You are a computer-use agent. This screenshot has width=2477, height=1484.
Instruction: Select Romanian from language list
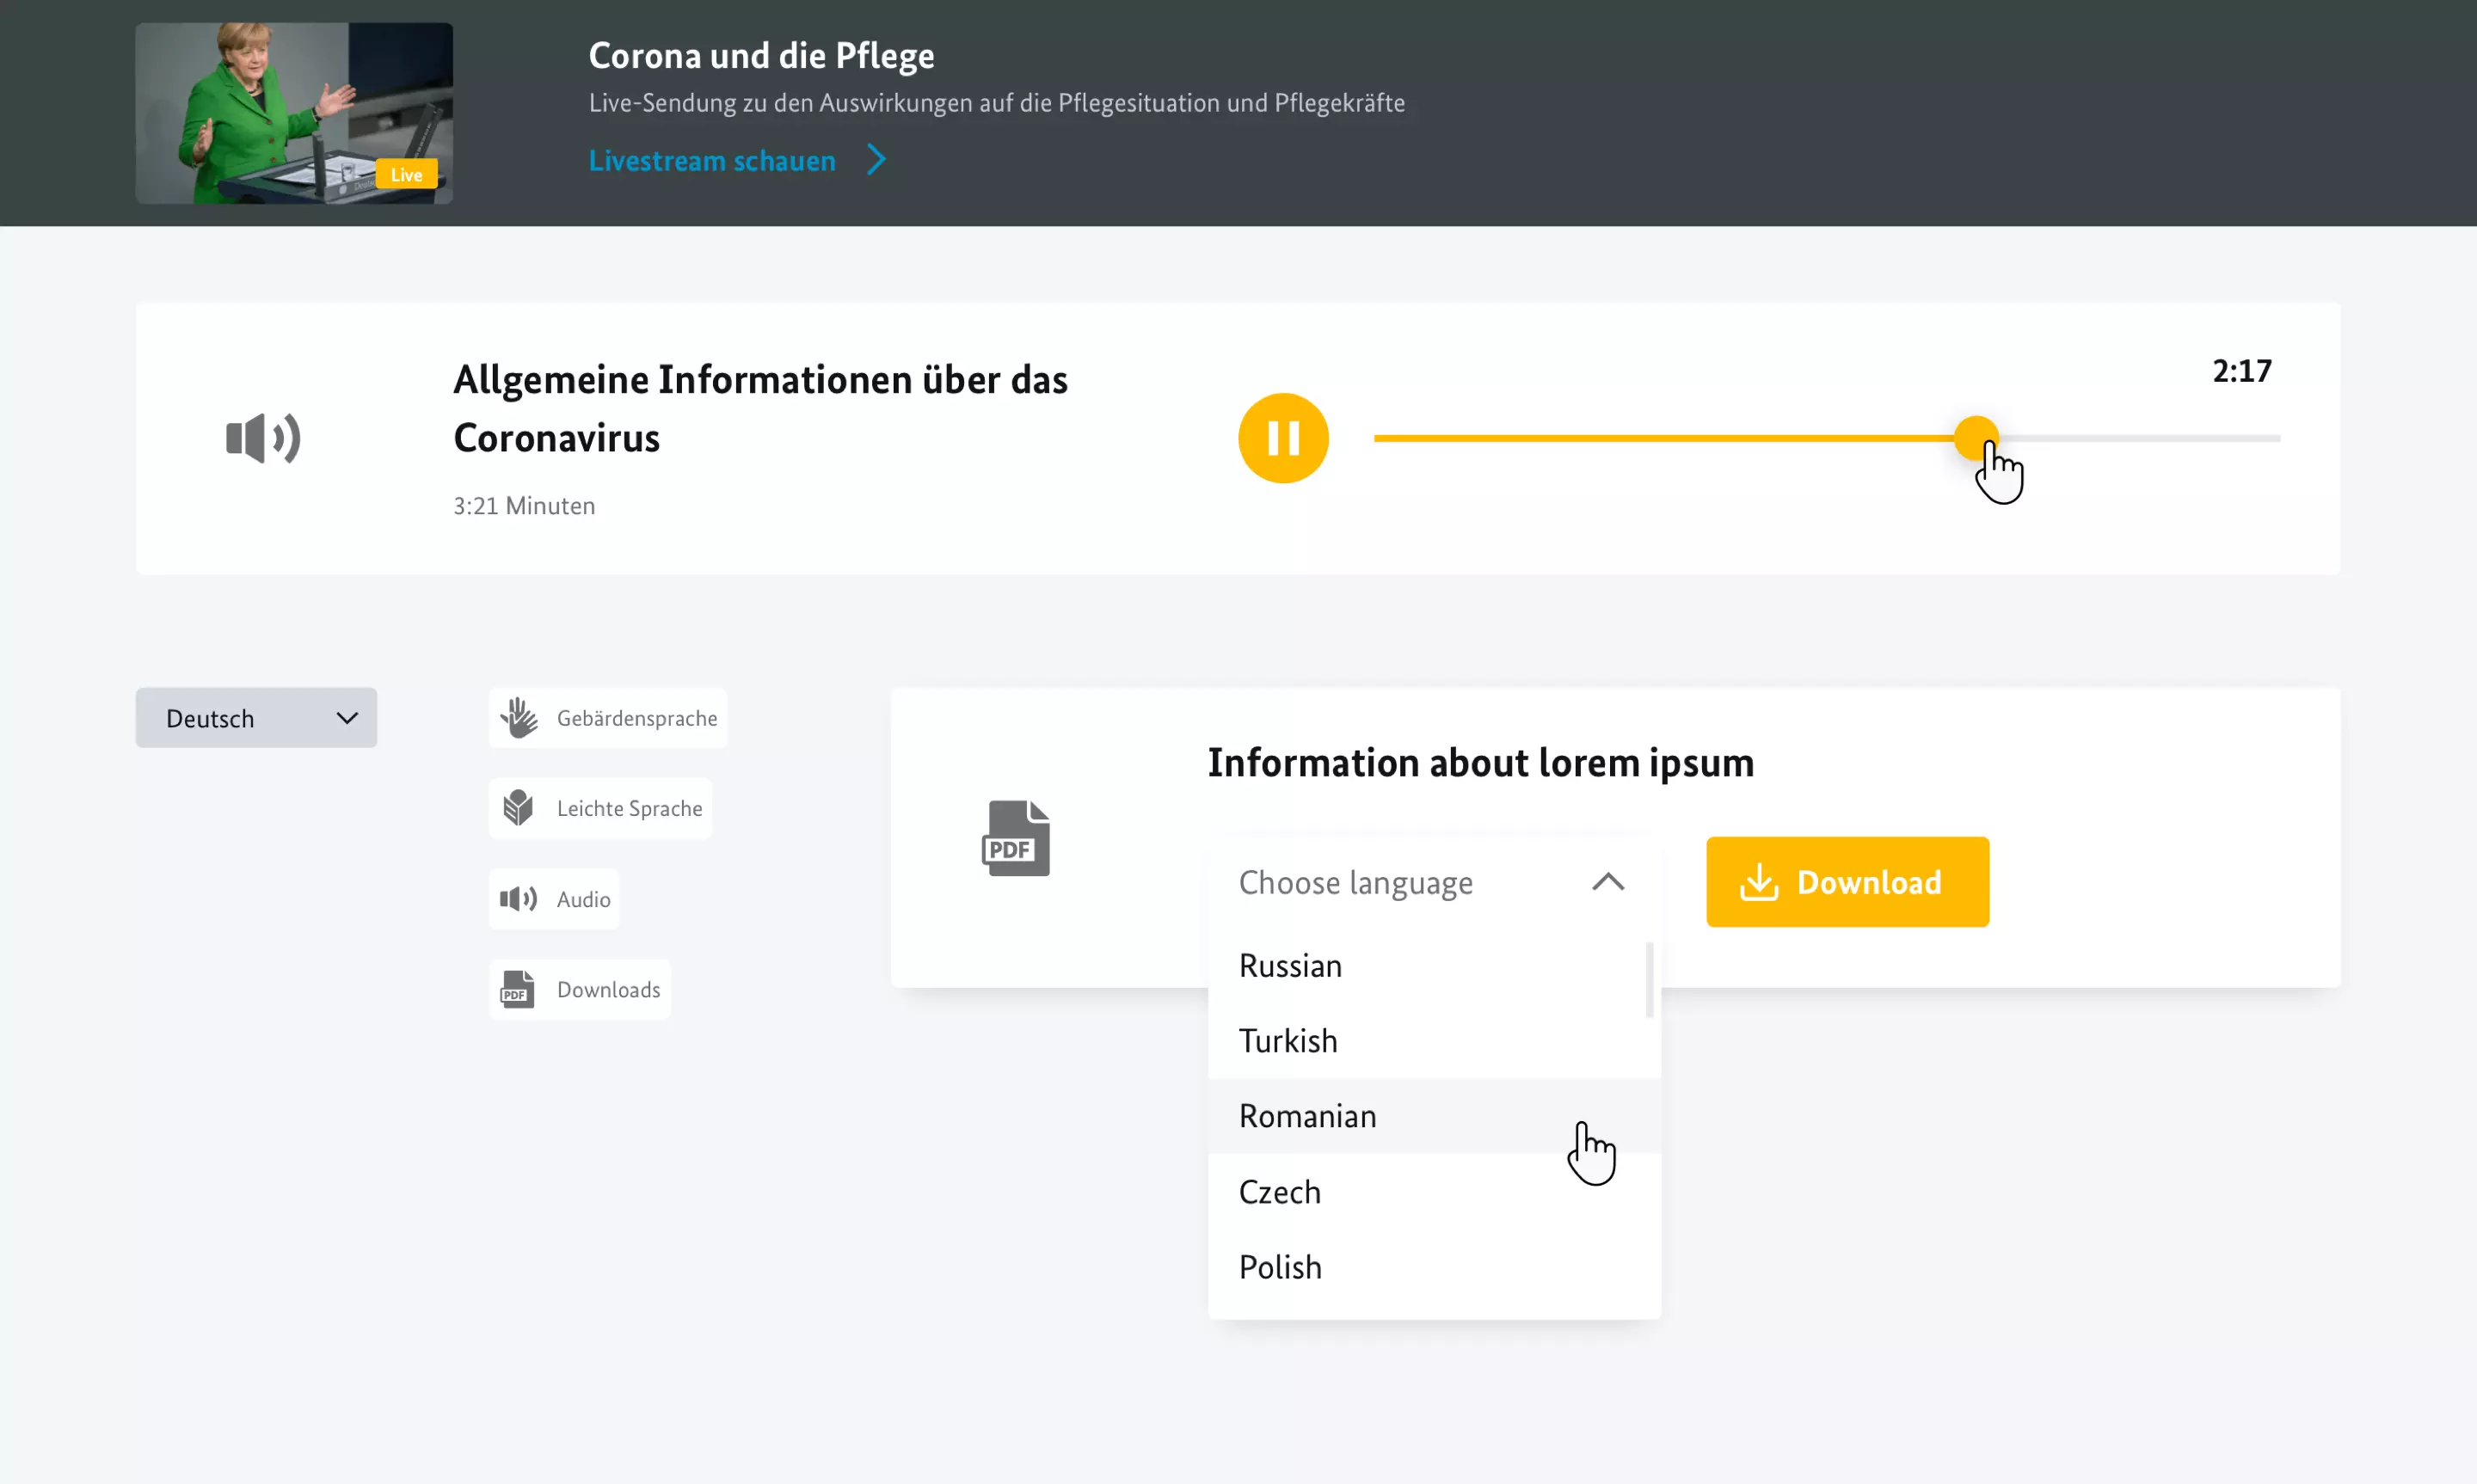coord(1307,1115)
